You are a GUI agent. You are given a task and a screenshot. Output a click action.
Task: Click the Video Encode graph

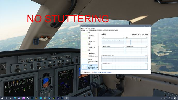pos(113,51)
